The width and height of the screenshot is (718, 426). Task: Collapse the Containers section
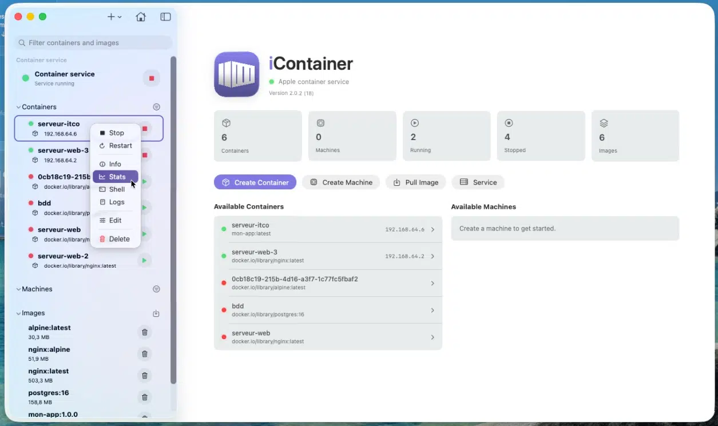[18, 107]
